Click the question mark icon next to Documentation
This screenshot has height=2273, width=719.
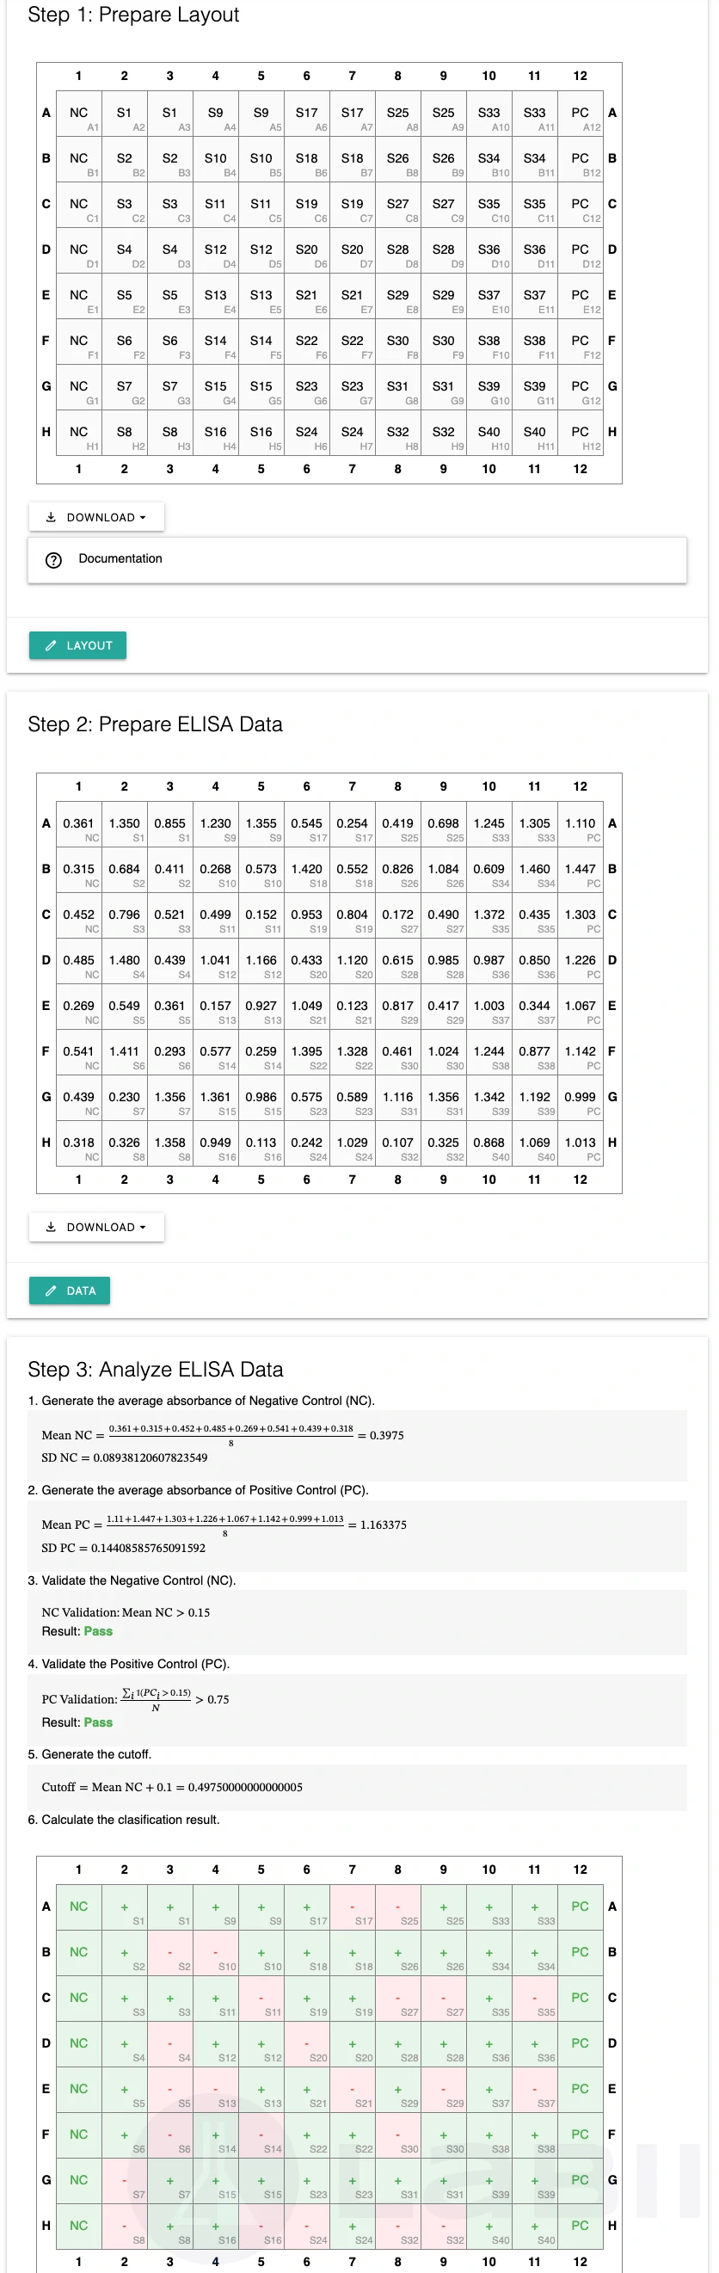click(x=54, y=558)
